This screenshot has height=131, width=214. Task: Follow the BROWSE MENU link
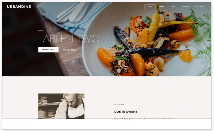(70, 50)
